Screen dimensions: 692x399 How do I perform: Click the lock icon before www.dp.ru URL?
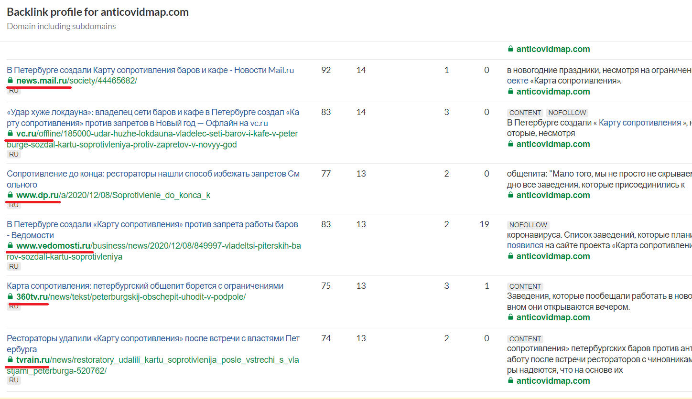point(10,195)
